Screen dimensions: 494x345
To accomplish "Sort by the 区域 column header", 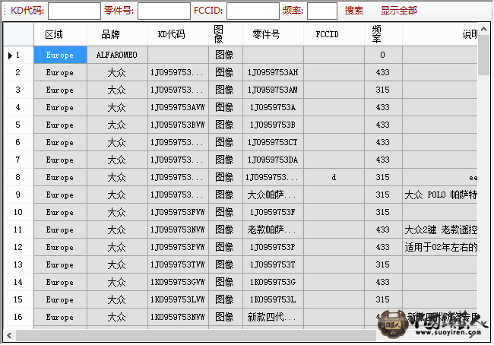I will click(60, 34).
